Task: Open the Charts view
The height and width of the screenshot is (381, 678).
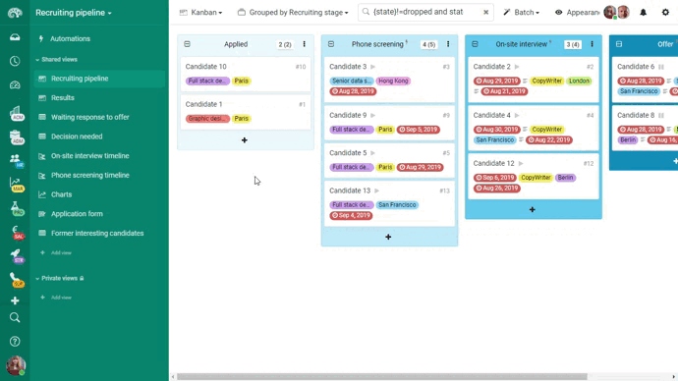Action: pyautogui.click(x=61, y=194)
